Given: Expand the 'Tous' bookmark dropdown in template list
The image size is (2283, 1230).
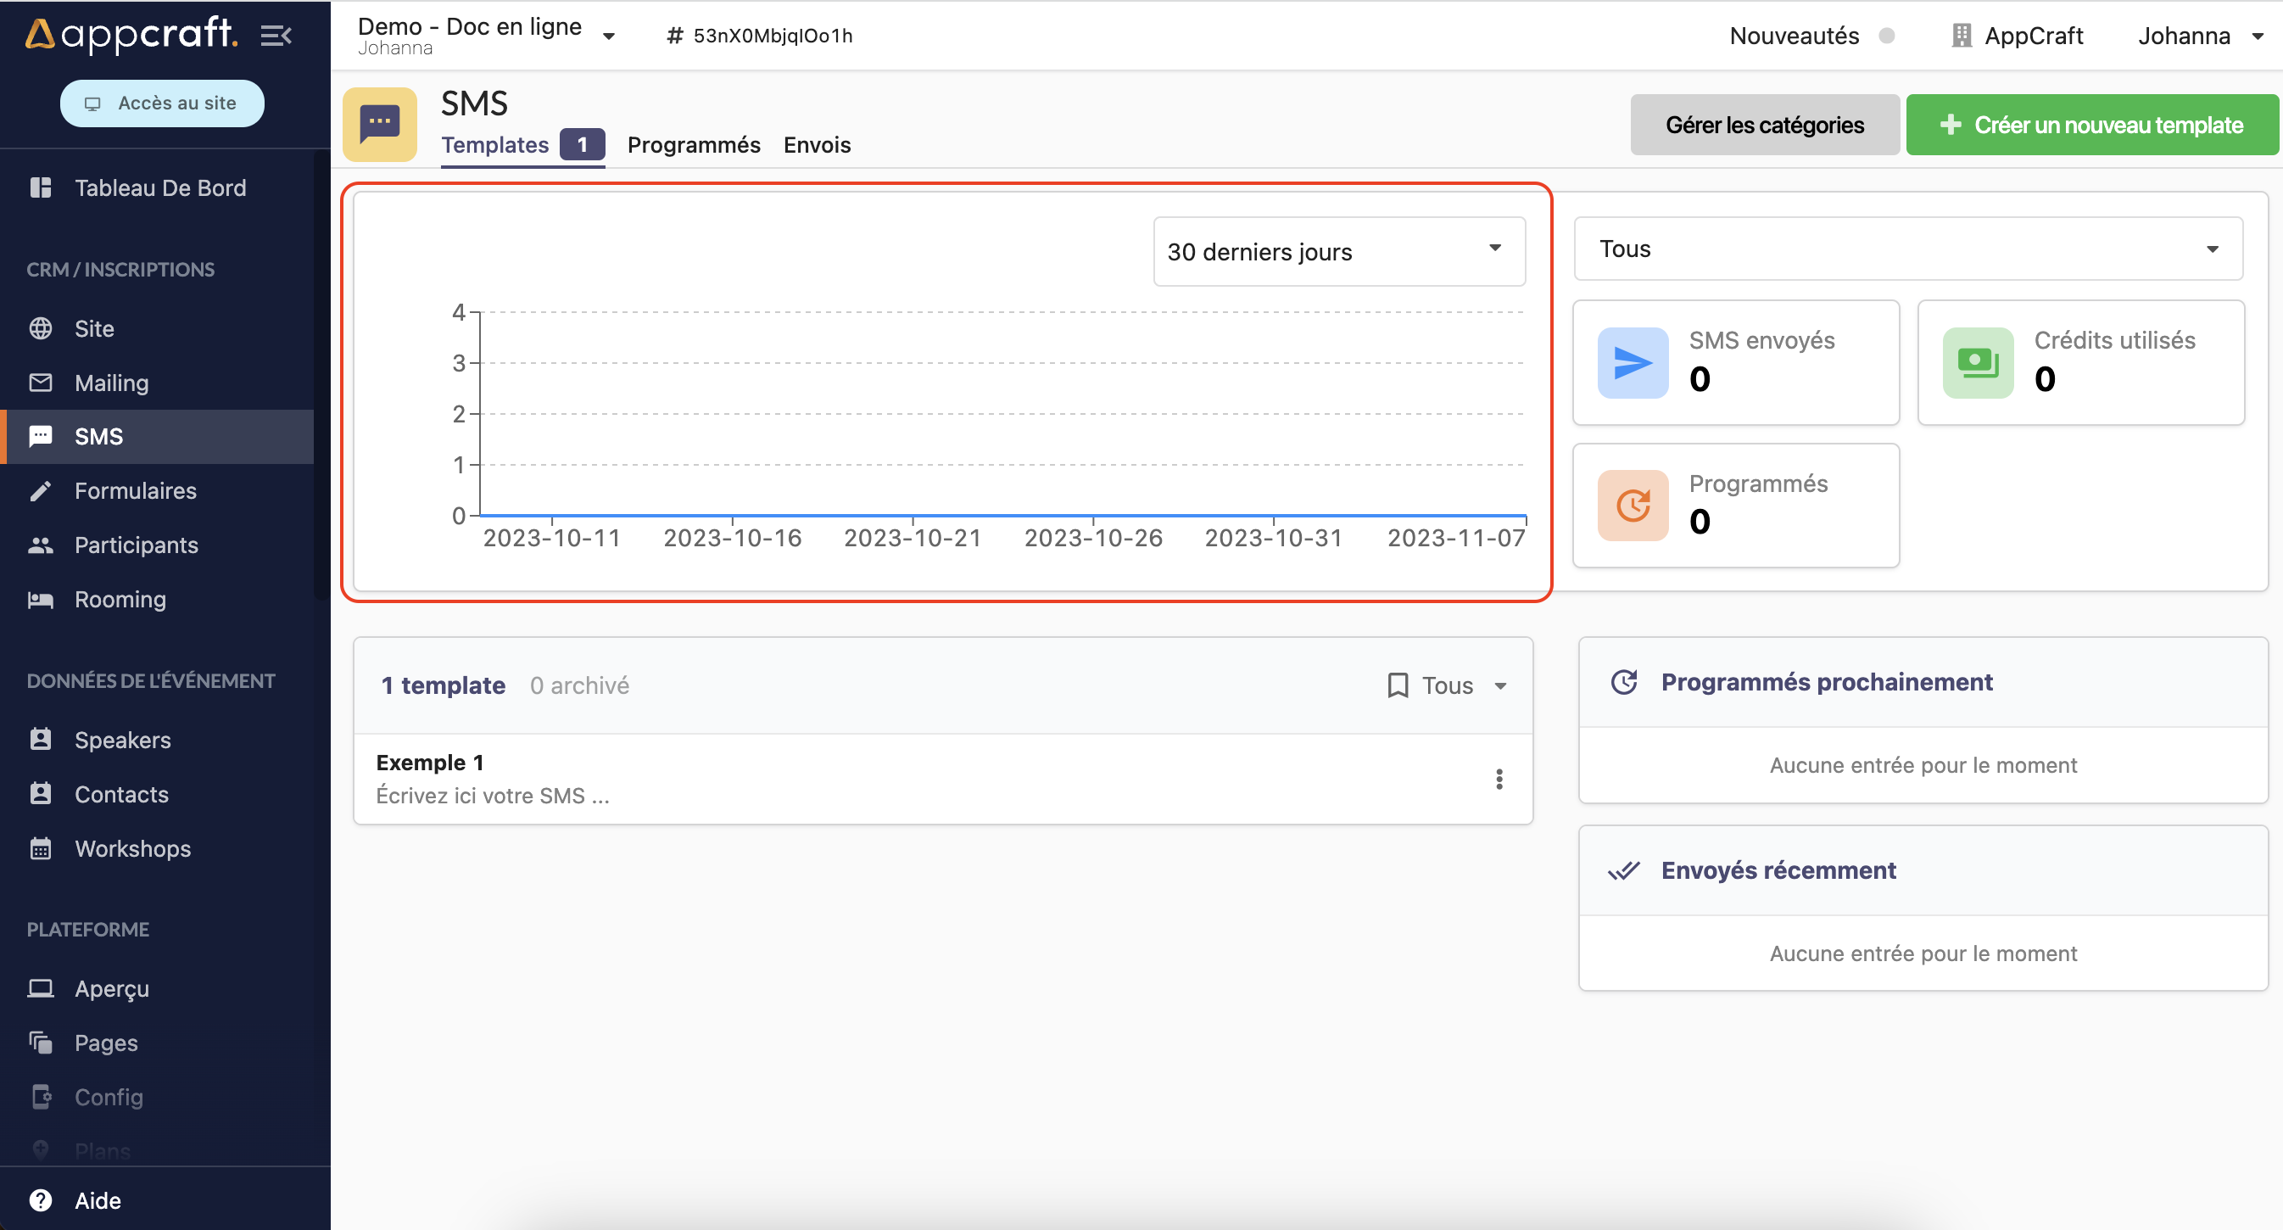Looking at the screenshot, I should coord(1446,686).
